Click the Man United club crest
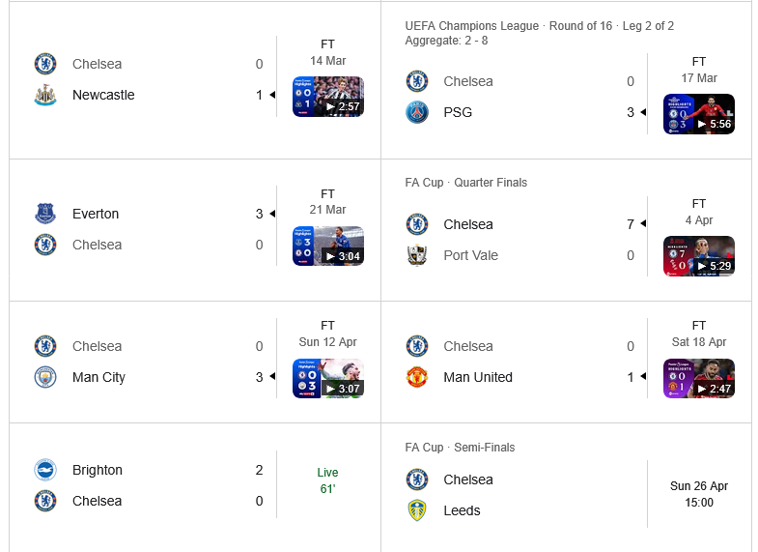 [416, 377]
